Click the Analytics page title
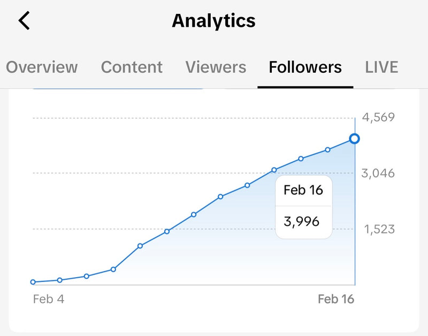428x336 pixels. (213, 21)
